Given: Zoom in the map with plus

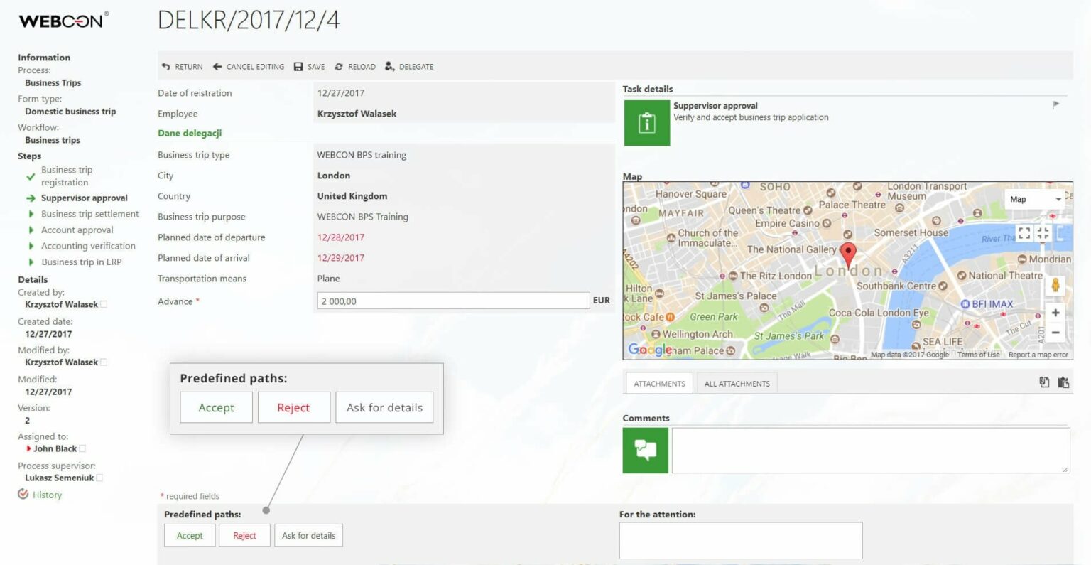Looking at the screenshot, I should point(1055,313).
